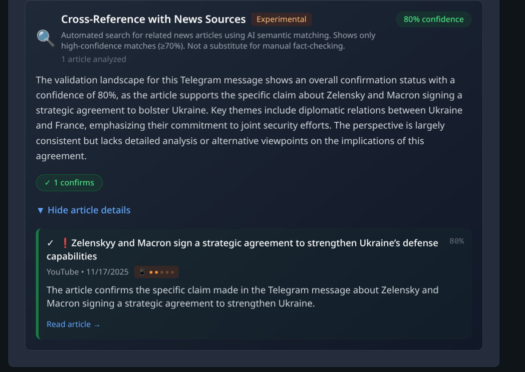Click the automated search description subtitle
525x372 pixels.
pos(218,40)
